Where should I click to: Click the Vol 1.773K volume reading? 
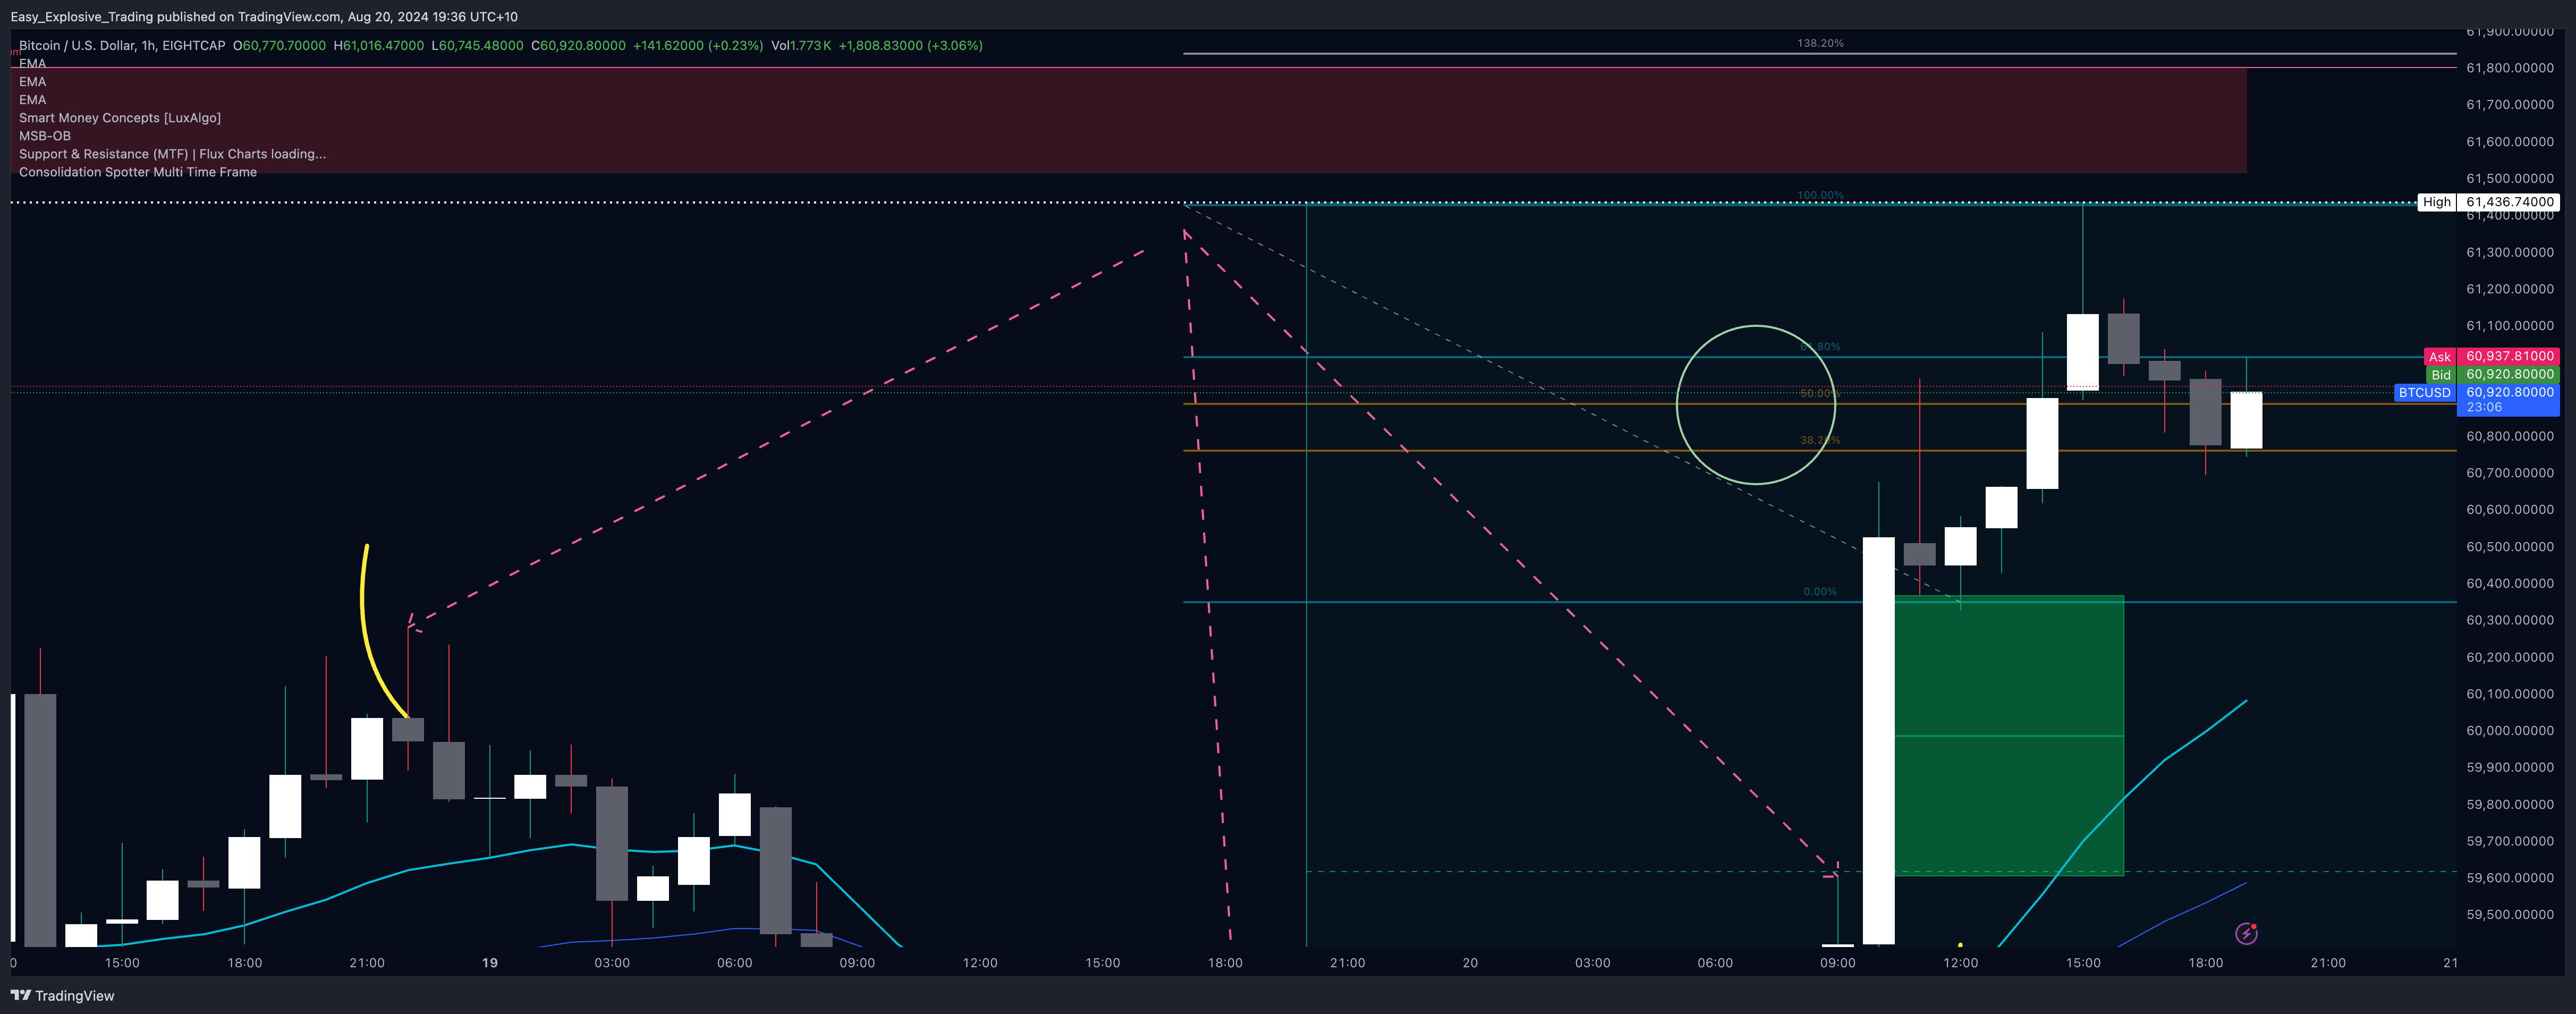pos(801,45)
